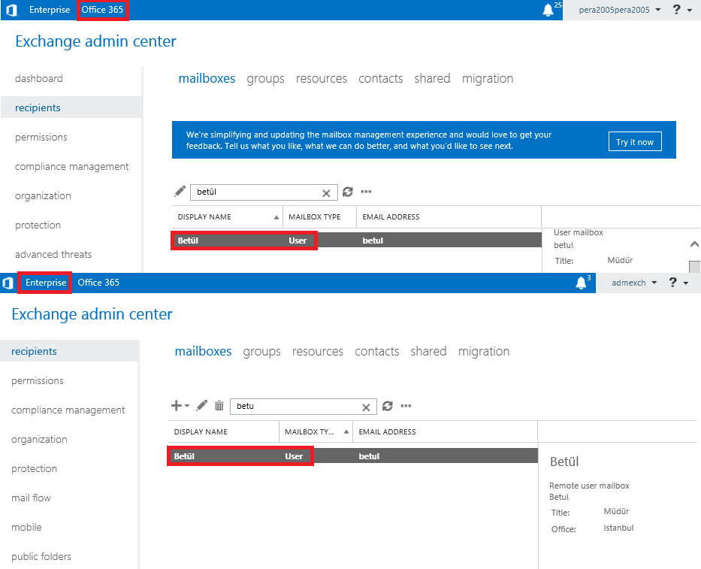Expand upper help menu dropdown arrow
The image size is (701, 569).
(x=690, y=11)
